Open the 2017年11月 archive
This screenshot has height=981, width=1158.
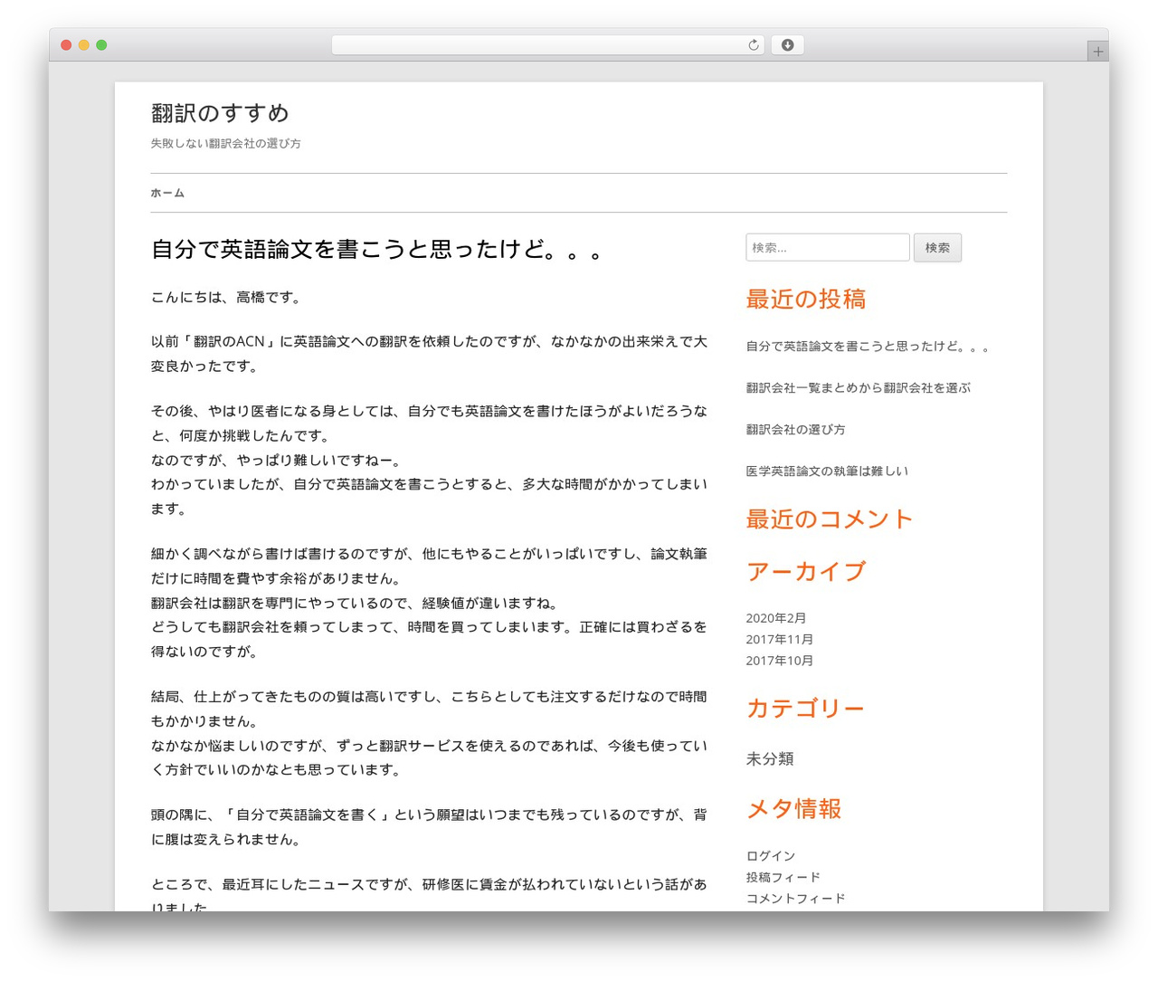[779, 639]
